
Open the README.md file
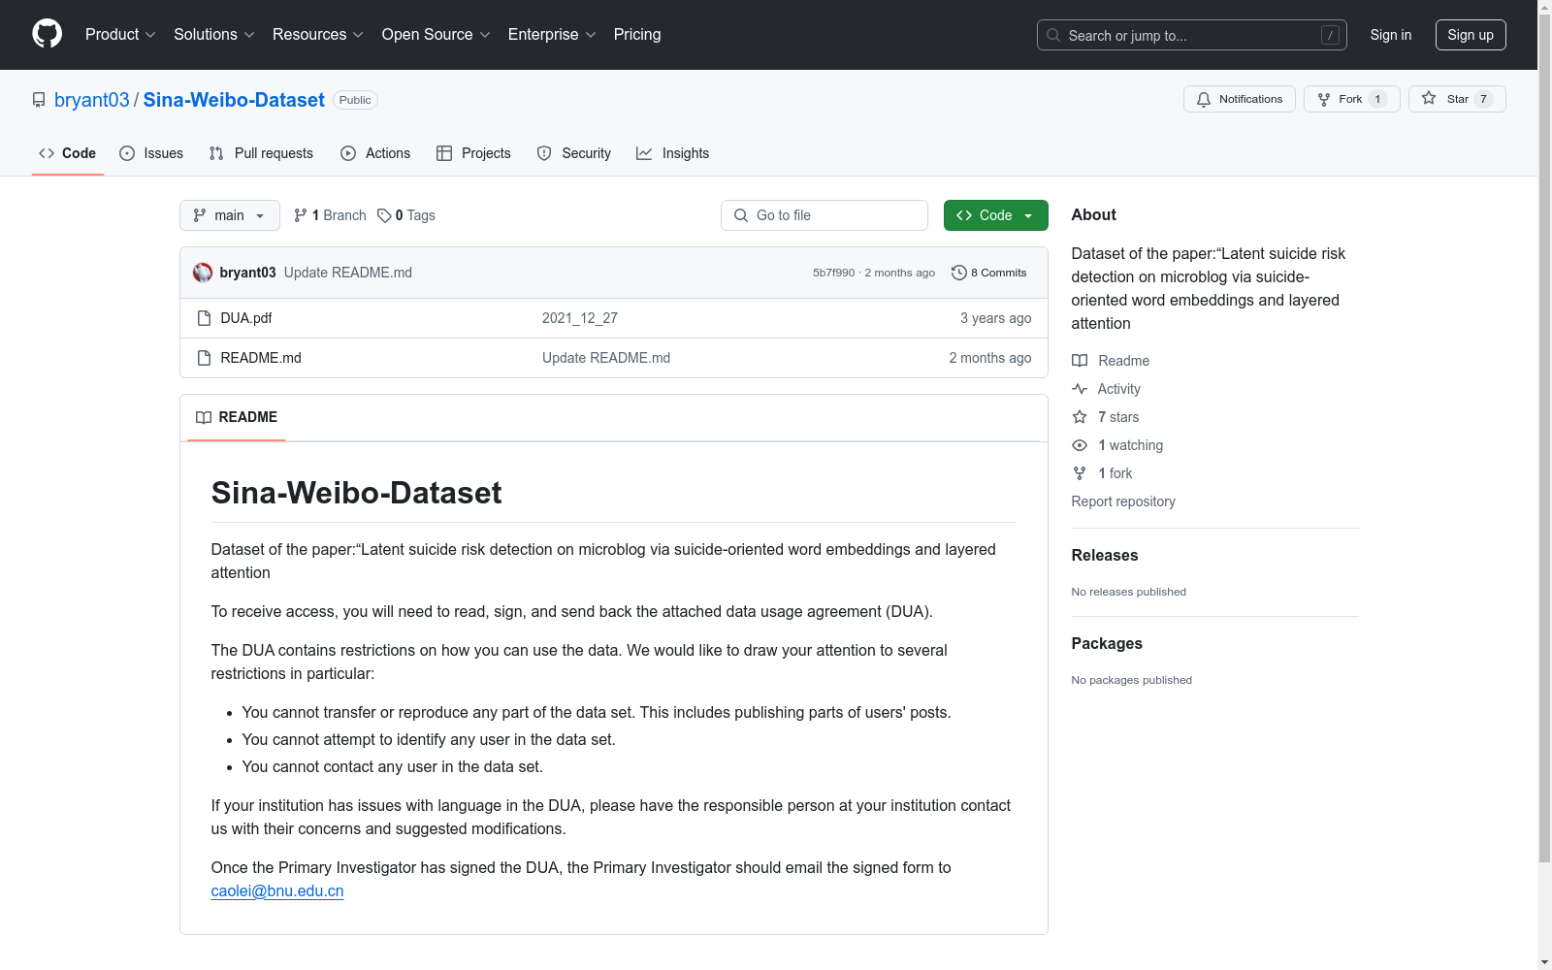click(x=261, y=358)
